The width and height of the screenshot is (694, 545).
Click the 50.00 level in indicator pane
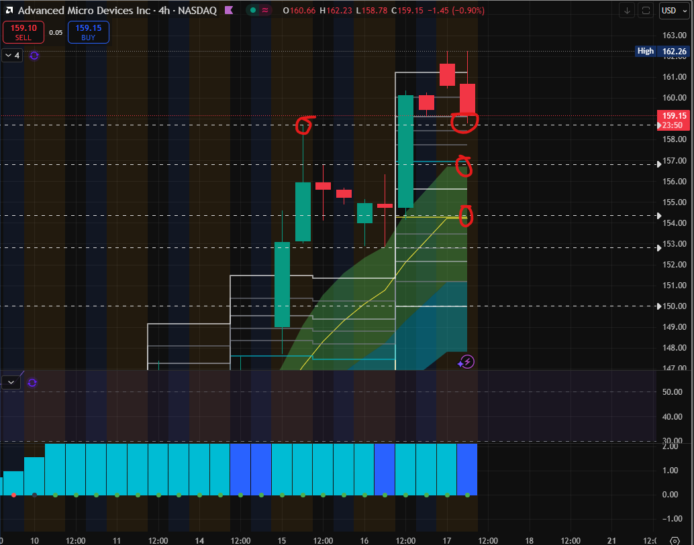point(673,392)
